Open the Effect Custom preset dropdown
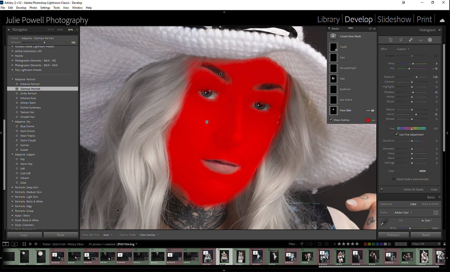The height and width of the screenshot is (272, 450). coord(403,49)
